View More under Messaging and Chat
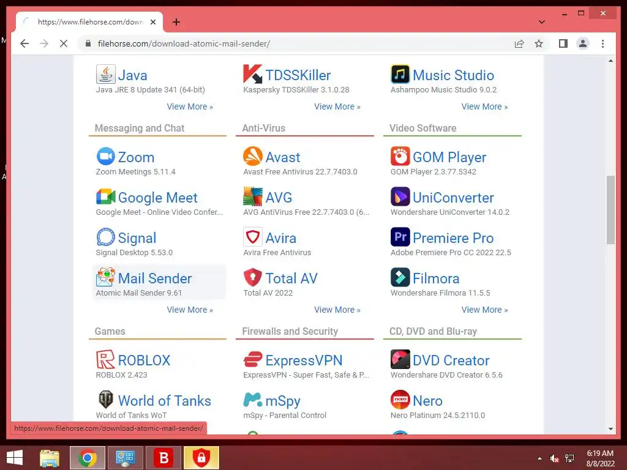Viewport: 627px width, 470px height. tap(190, 310)
